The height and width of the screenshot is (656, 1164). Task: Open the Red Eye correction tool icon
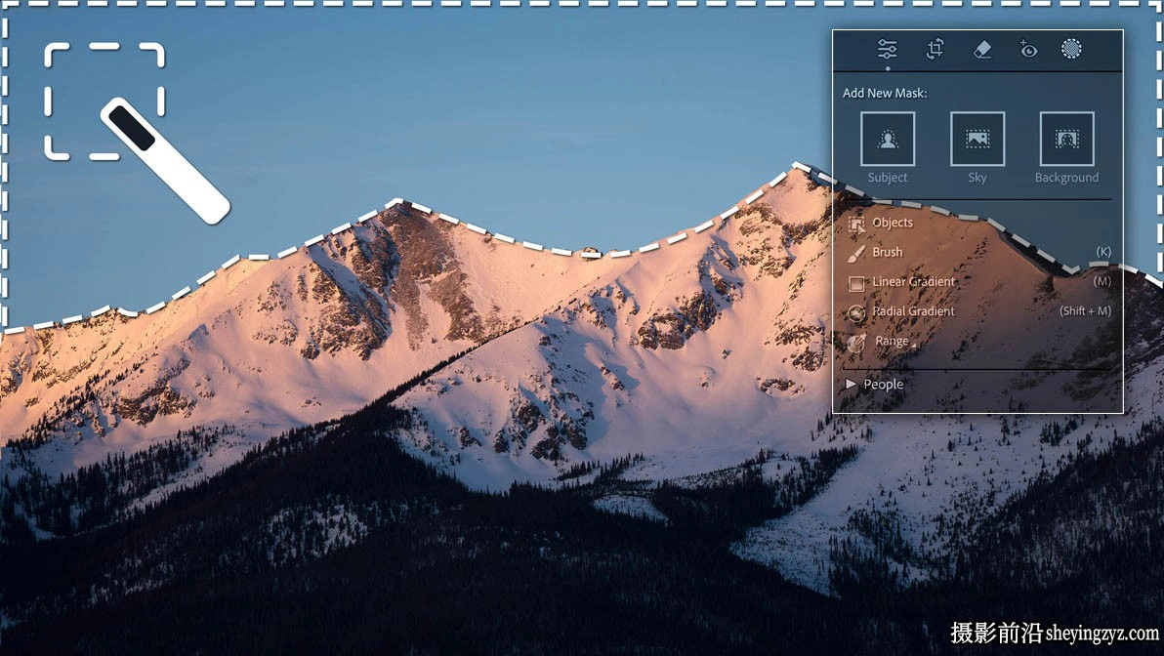(x=1027, y=49)
